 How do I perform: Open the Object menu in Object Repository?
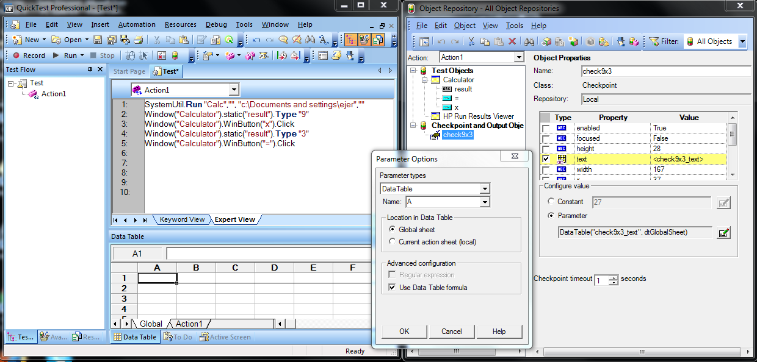point(465,26)
